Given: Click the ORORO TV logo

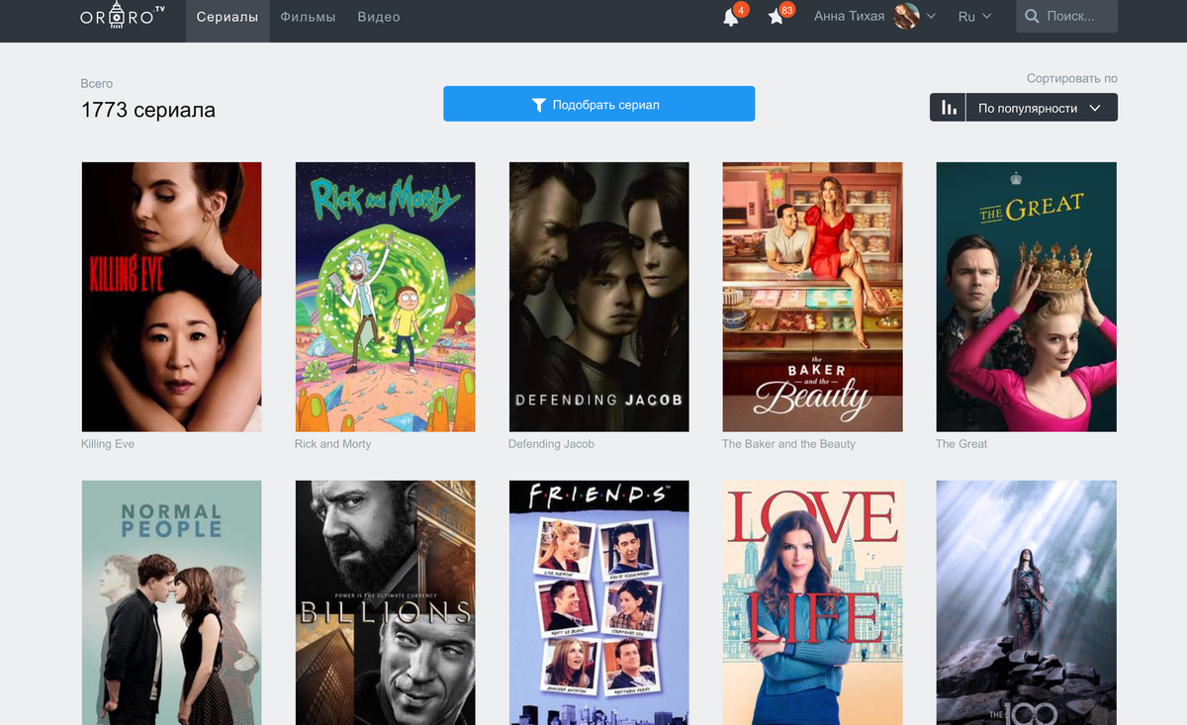Looking at the screenshot, I should coord(124,16).
